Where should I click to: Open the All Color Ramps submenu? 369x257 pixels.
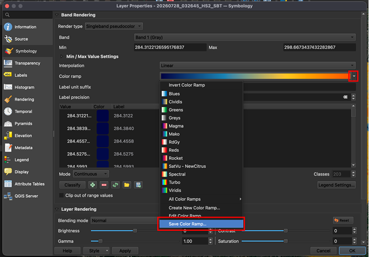pos(202,199)
